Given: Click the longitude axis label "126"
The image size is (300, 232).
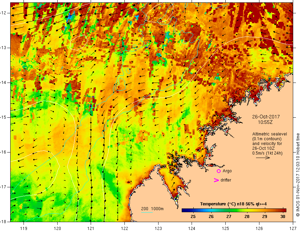Looking at the screenshot, I should pyautogui.click(x=259, y=228).
